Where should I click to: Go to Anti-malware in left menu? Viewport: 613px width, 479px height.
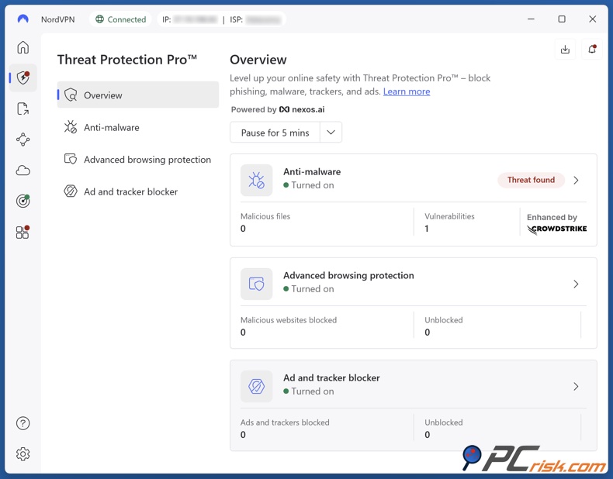pos(112,128)
